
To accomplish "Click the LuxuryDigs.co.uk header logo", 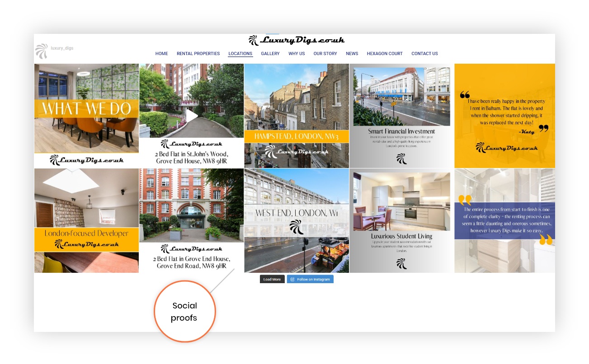I will (x=297, y=41).
